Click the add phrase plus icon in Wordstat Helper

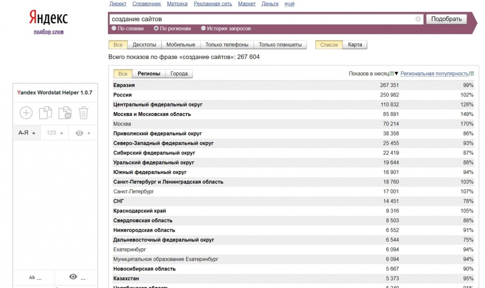[26, 113]
